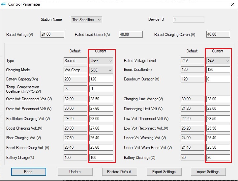This screenshot has width=238, height=181.
Task: Click default Charging Limit Voltage 30.00 field
Action: (193, 99)
